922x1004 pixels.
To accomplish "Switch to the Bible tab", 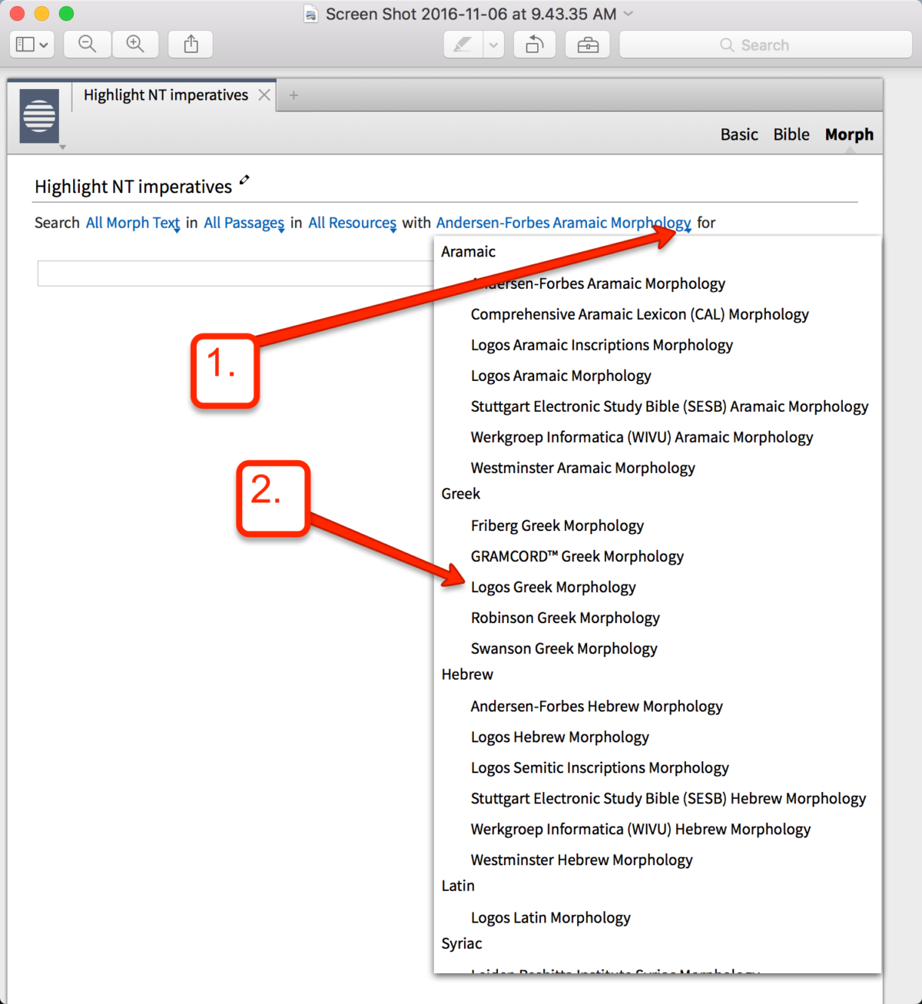I will (x=791, y=134).
